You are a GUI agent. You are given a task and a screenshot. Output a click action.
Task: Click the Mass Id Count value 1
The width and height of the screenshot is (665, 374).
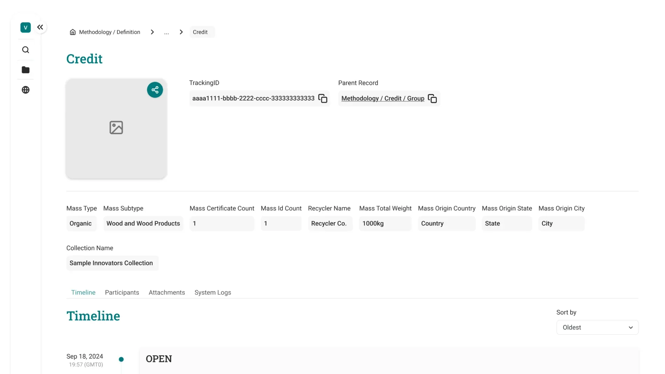click(x=281, y=224)
